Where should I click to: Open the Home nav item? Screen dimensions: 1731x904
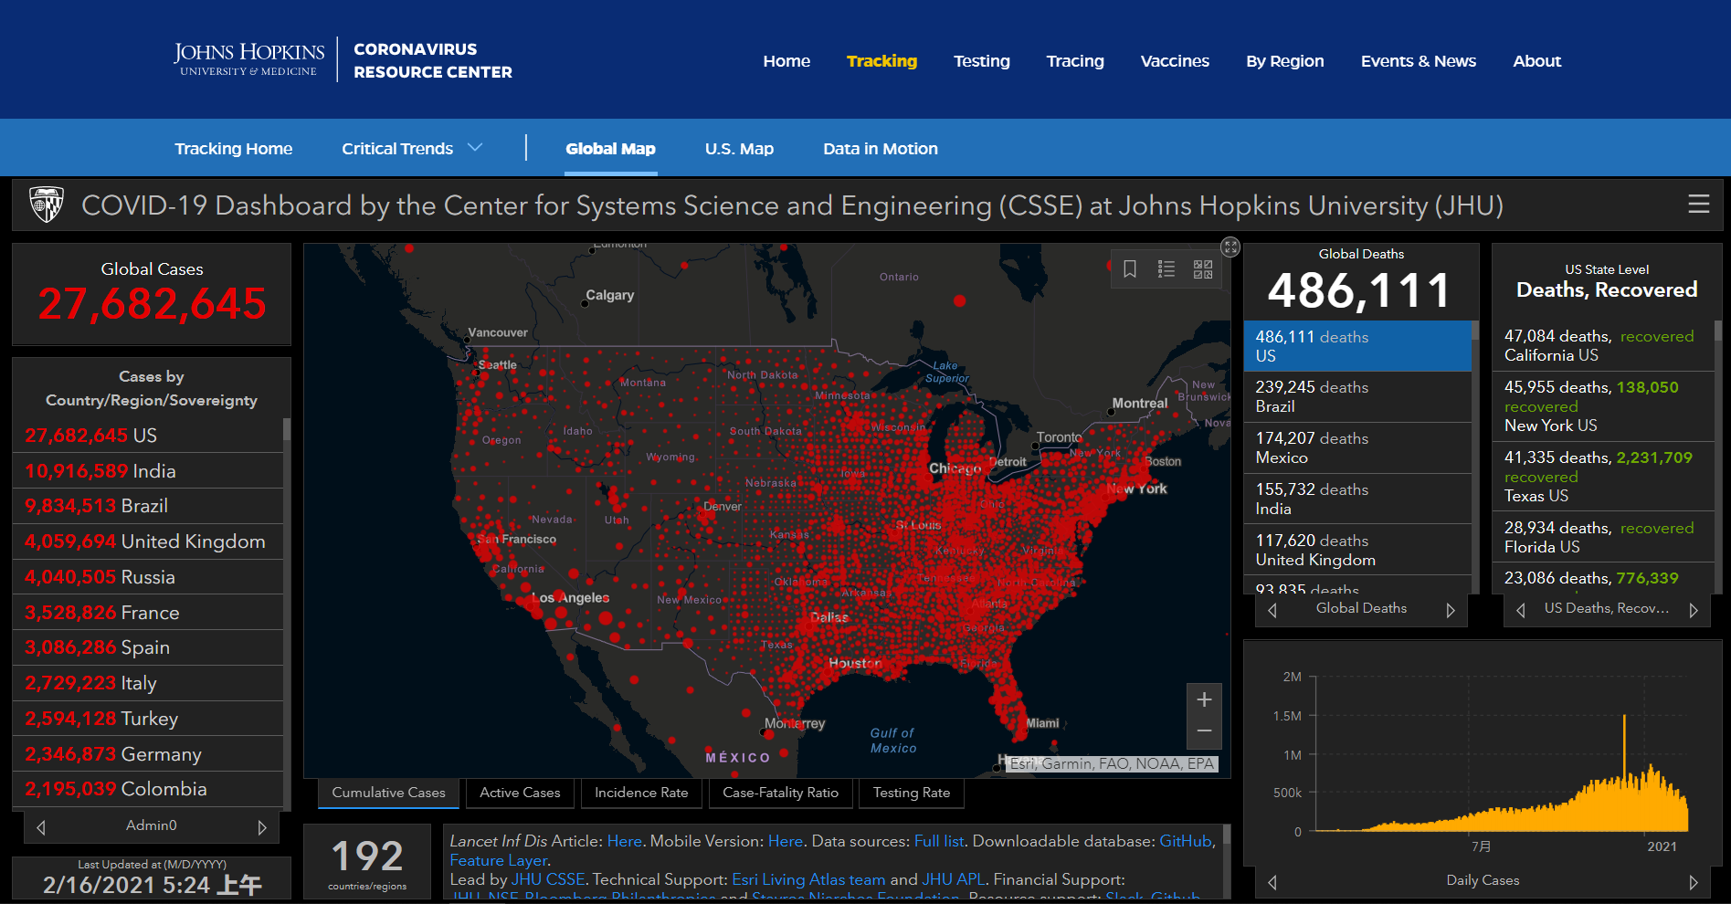pyautogui.click(x=786, y=61)
